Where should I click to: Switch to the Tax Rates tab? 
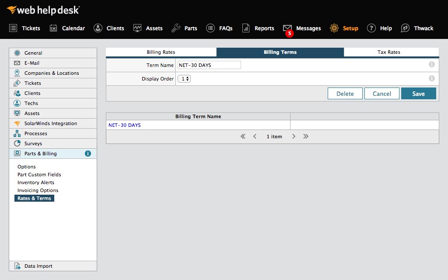(388, 52)
